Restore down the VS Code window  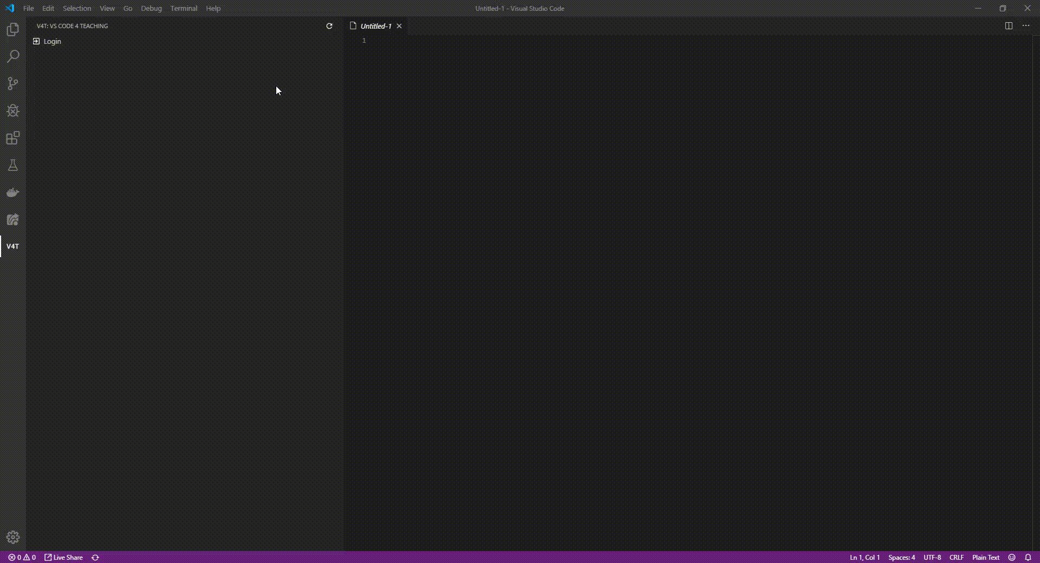click(1003, 8)
